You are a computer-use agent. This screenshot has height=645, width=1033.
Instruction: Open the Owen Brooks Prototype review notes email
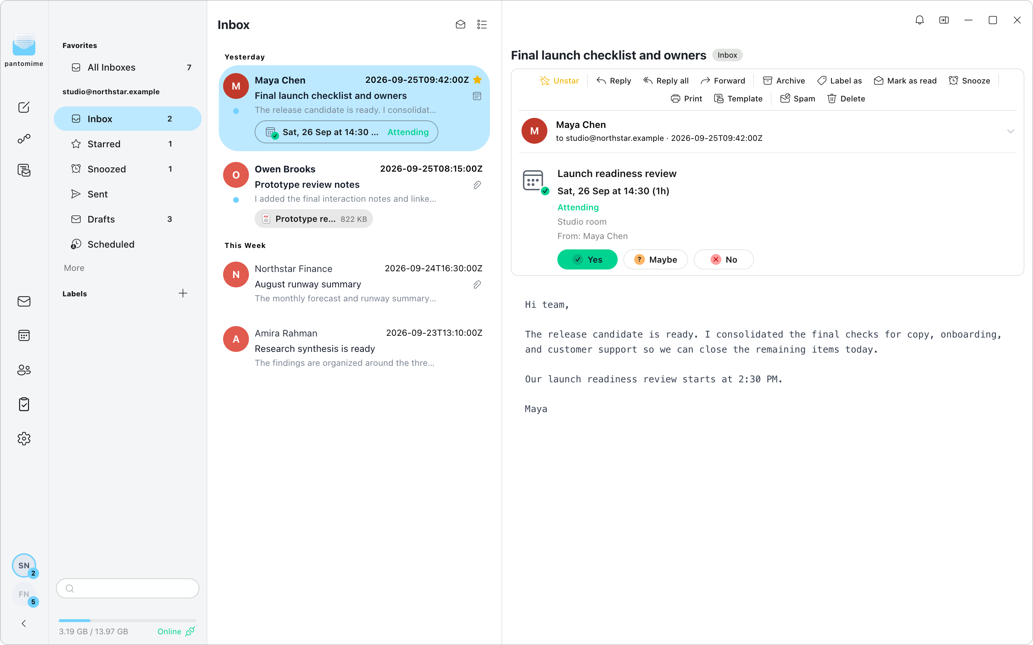pyautogui.click(x=354, y=195)
